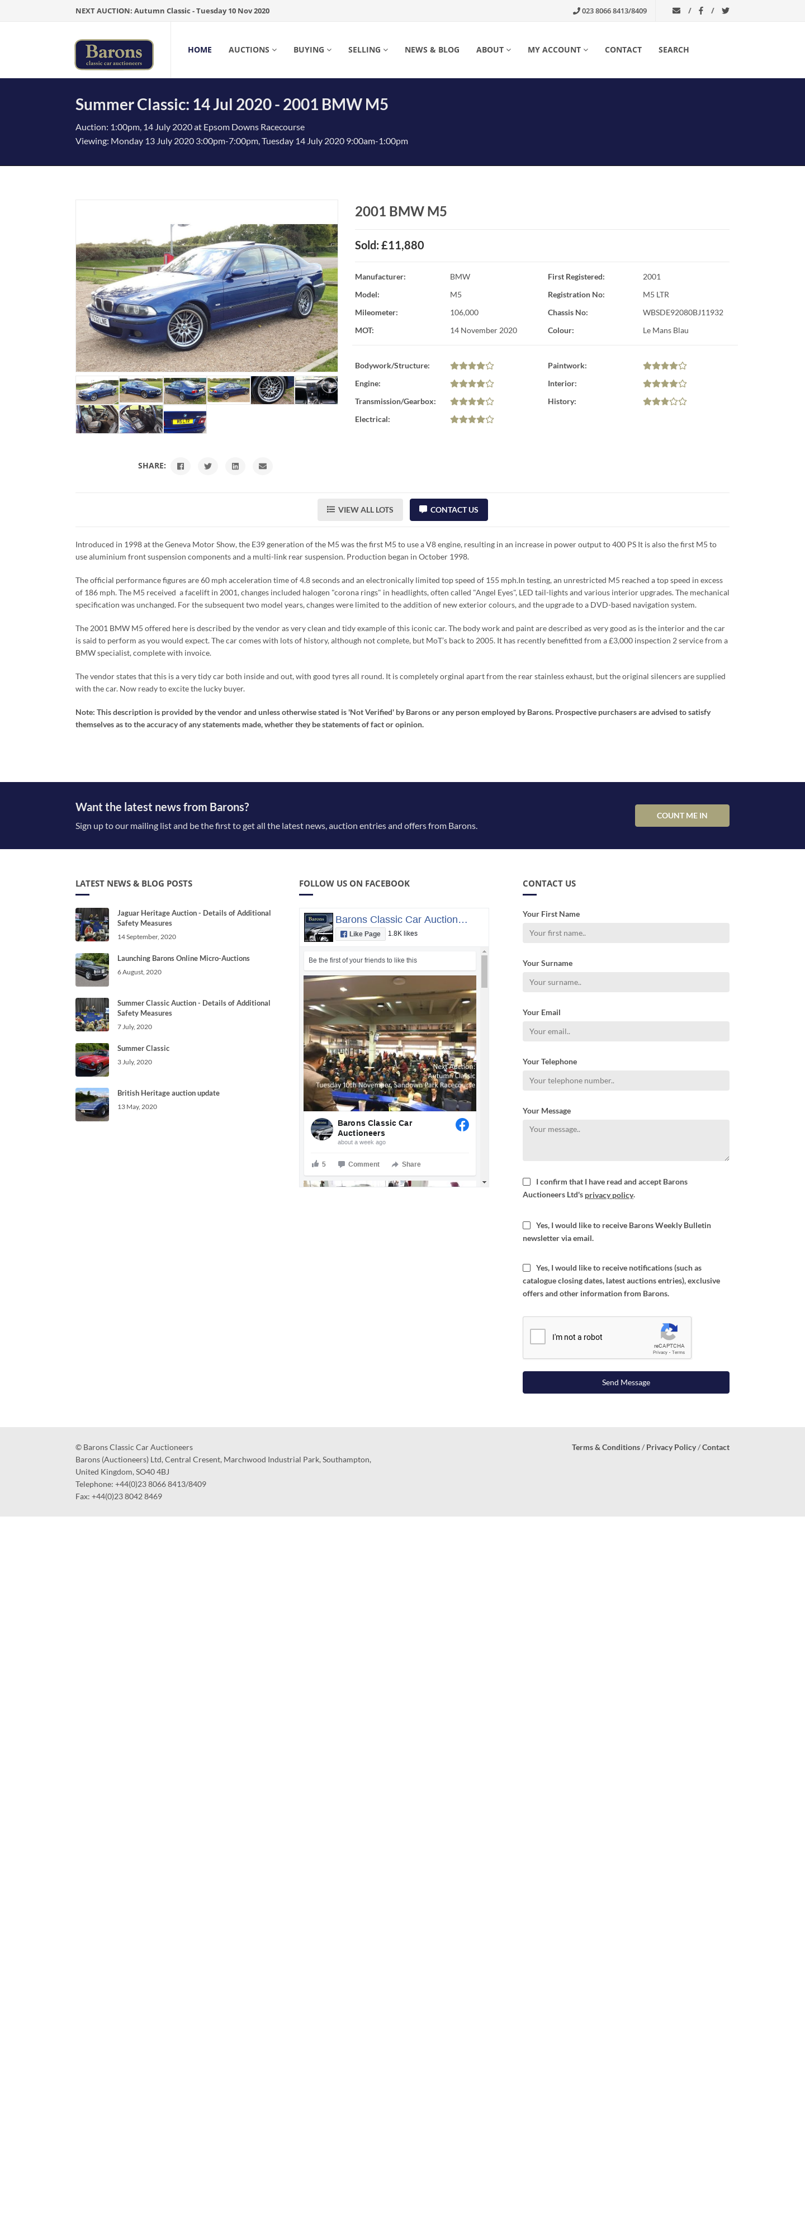Click the Count Me In button
805x2236 pixels.
[x=681, y=815]
